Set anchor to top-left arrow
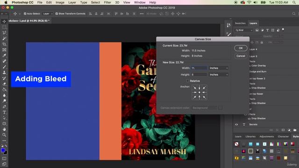Image resolution: width=299 pixels, height=168 pixels. coord(194,88)
